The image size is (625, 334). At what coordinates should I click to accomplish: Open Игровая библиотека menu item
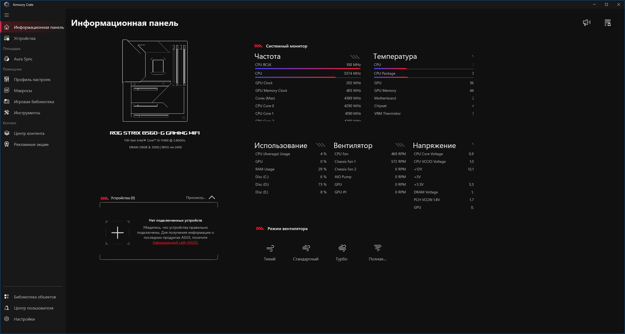[33, 102]
